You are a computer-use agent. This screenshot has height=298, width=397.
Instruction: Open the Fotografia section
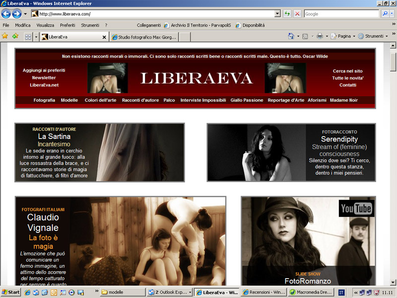tap(44, 100)
